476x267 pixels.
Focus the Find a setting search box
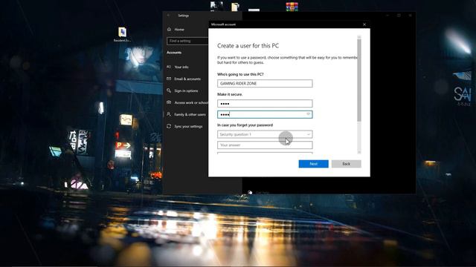(187, 41)
